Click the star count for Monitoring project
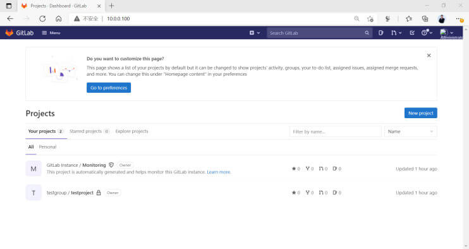The image size is (469, 249). click(296, 169)
